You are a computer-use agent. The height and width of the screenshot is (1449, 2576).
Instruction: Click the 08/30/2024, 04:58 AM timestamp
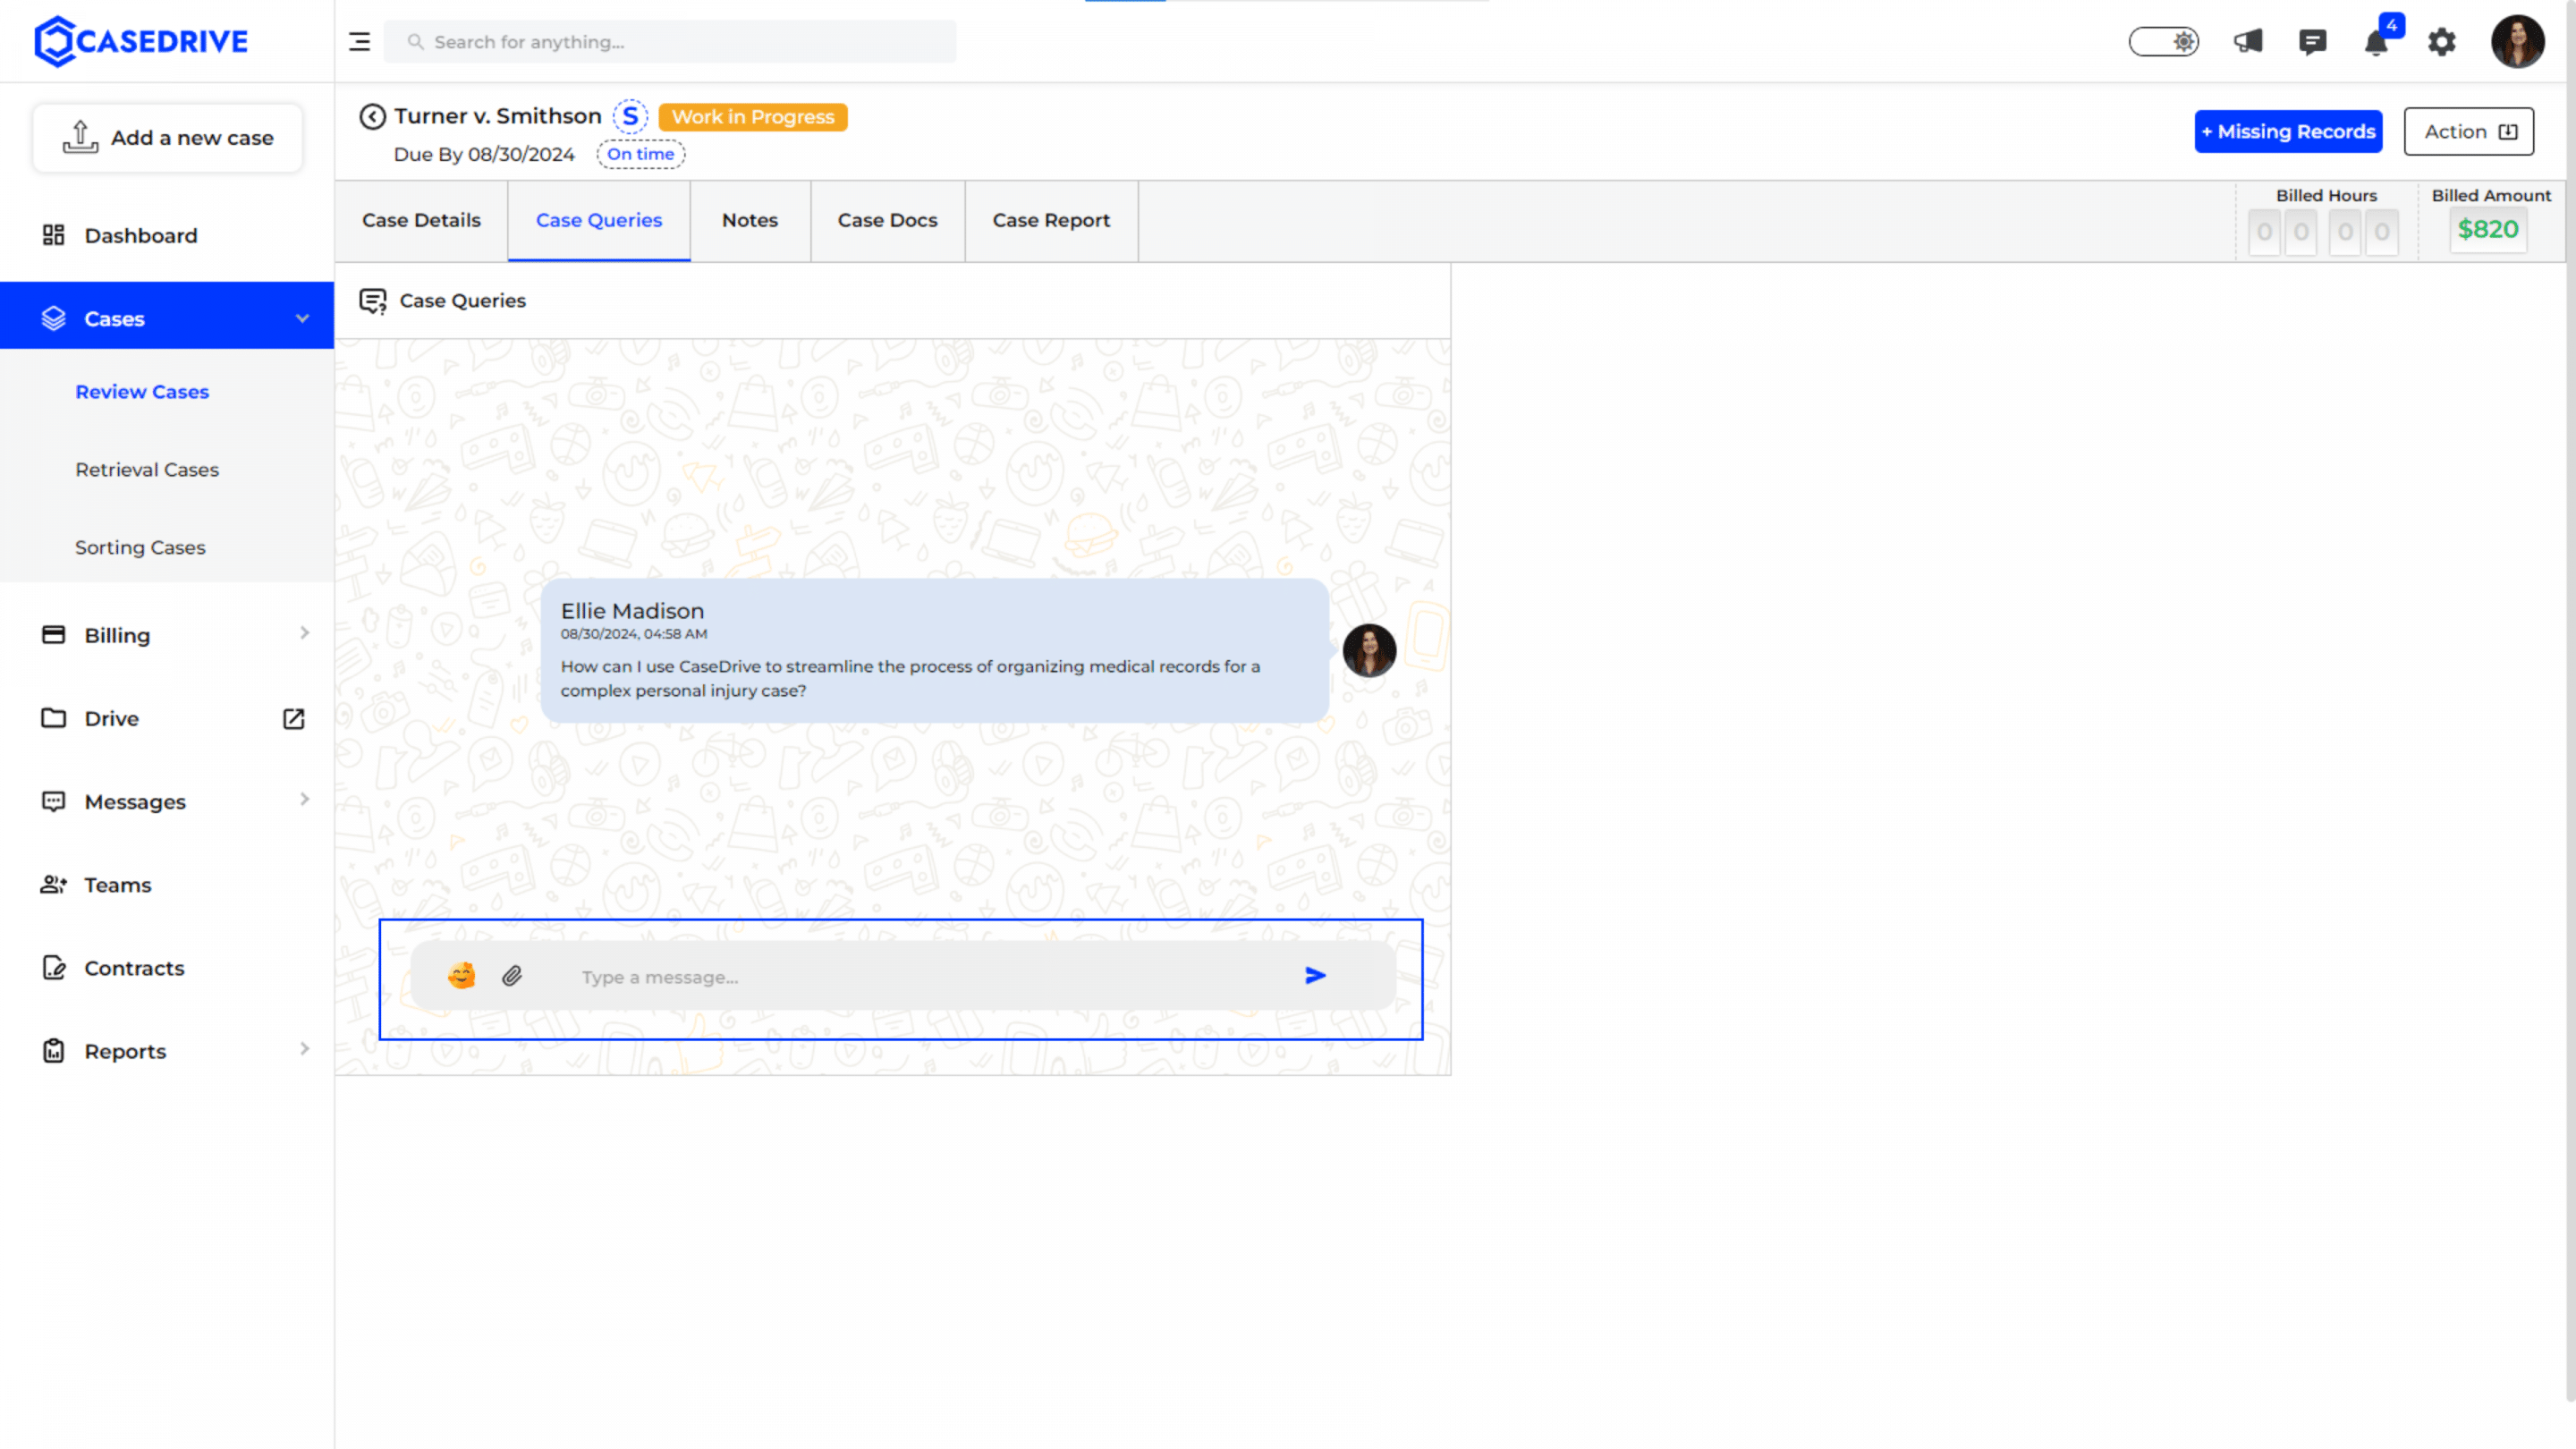(x=634, y=634)
